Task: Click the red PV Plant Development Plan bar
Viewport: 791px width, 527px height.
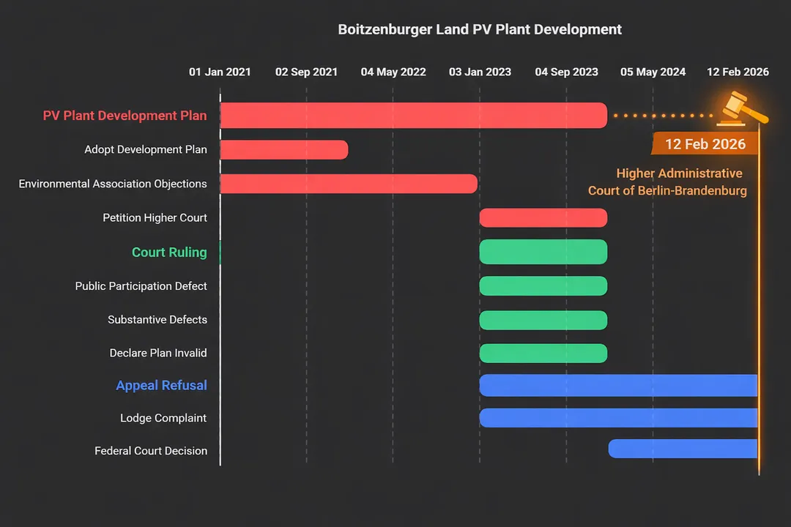Action: tap(413, 116)
